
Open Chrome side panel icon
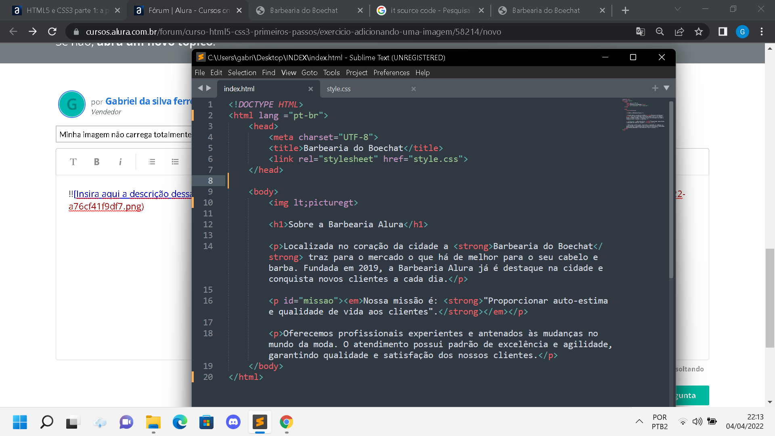coord(723,31)
